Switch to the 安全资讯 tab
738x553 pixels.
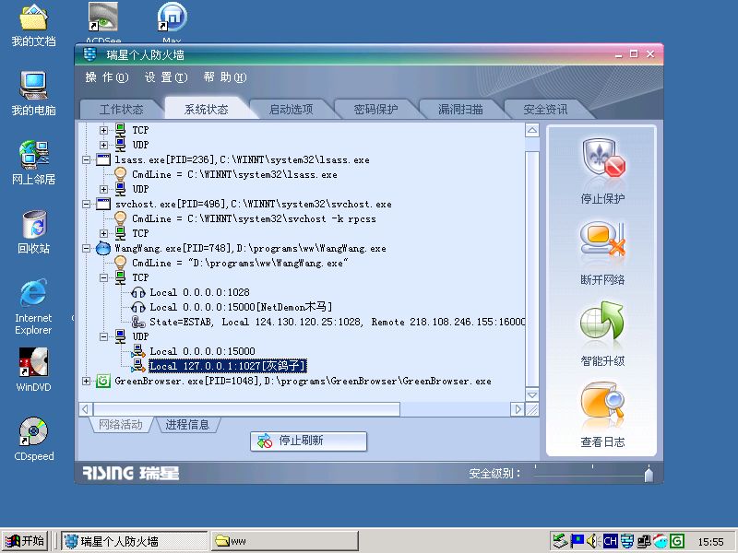pyautogui.click(x=545, y=109)
